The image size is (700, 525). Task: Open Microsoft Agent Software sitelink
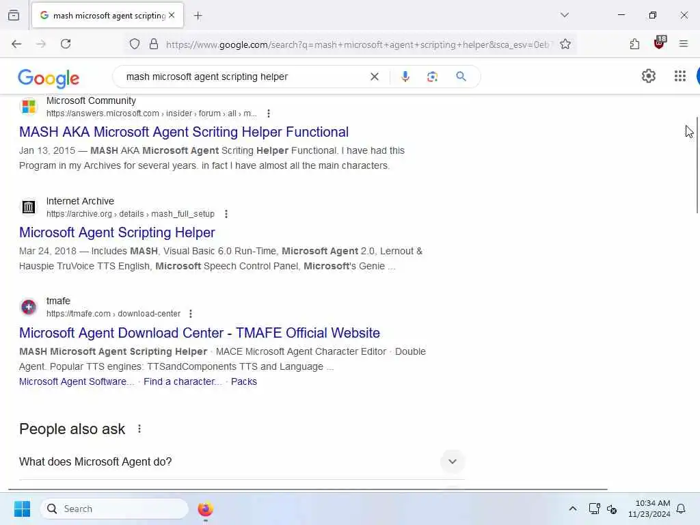click(x=77, y=381)
